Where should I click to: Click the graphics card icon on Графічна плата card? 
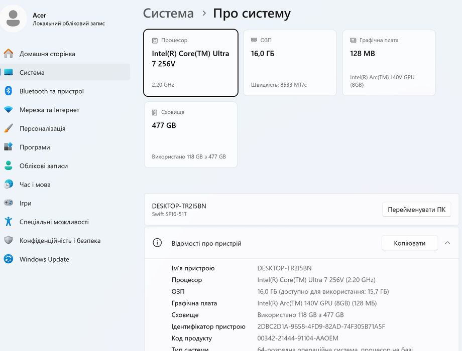click(x=353, y=40)
